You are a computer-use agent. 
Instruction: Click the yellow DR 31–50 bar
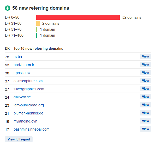click(38, 23)
